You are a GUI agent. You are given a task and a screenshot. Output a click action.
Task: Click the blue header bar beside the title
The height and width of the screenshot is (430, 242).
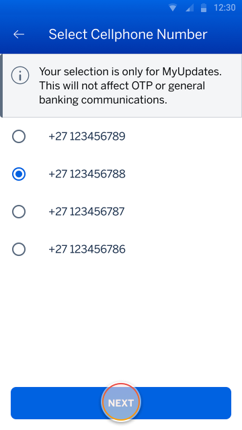click(224, 34)
